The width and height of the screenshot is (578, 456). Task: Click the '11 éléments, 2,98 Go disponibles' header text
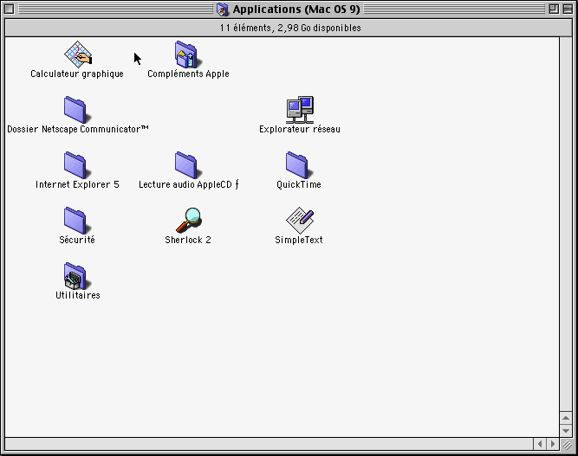(290, 28)
